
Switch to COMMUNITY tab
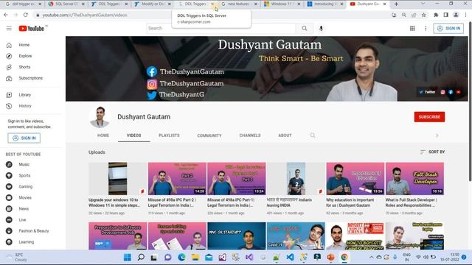209,135
